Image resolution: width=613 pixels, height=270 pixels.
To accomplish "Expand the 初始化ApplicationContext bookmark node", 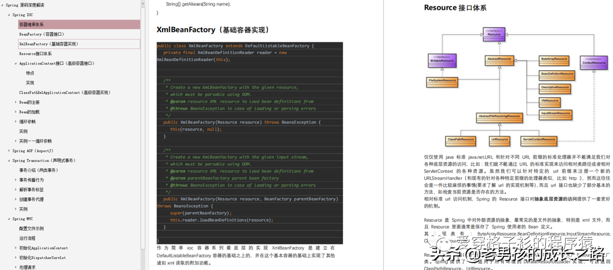I will pyautogui.click(x=15, y=248).
